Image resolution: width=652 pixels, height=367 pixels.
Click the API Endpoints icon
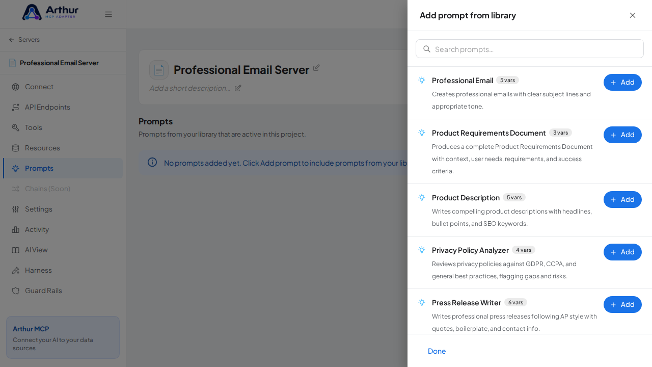coord(16,107)
